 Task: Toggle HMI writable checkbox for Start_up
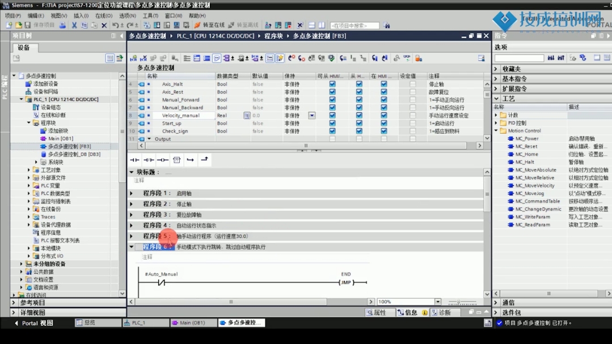coord(359,123)
